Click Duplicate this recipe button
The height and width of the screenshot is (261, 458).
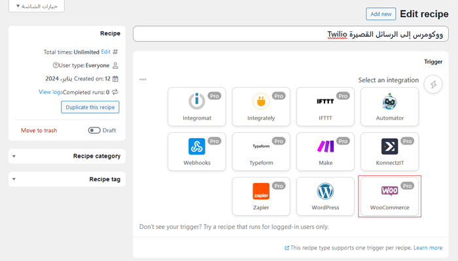[90, 107]
